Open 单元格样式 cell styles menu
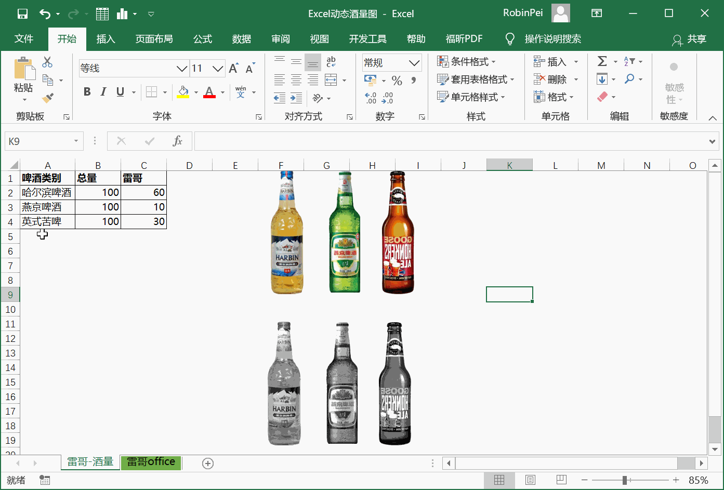The width and height of the screenshot is (724, 490). 471,97
